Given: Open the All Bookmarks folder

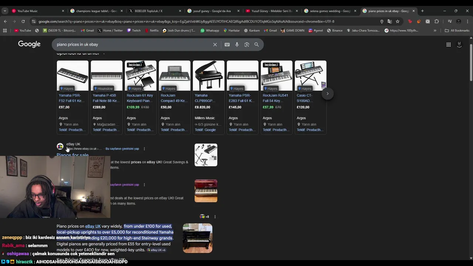Looking at the screenshot, I should 457,30.
